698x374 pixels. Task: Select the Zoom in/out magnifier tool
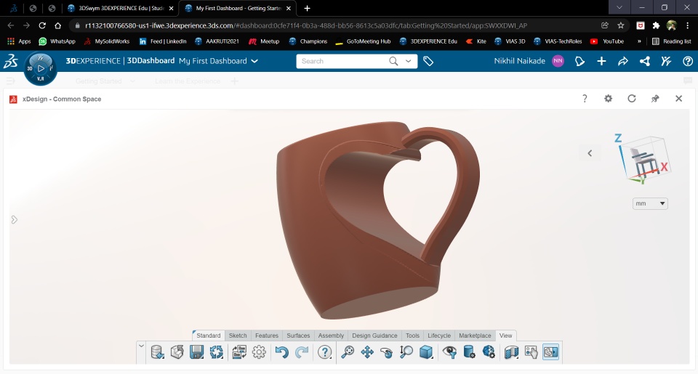pyautogui.click(x=406, y=352)
